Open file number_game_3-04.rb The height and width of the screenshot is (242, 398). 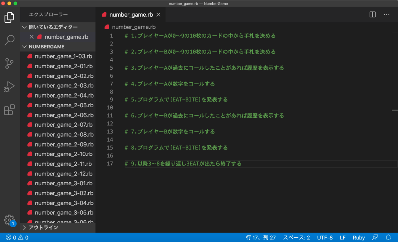click(x=58, y=203)
